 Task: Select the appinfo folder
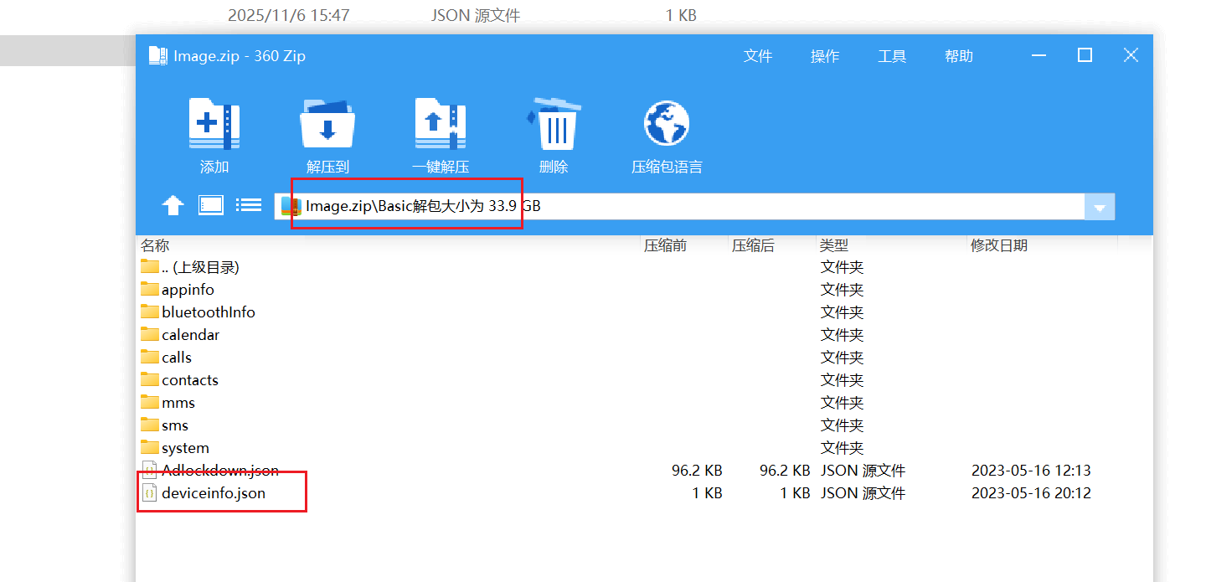188,290
